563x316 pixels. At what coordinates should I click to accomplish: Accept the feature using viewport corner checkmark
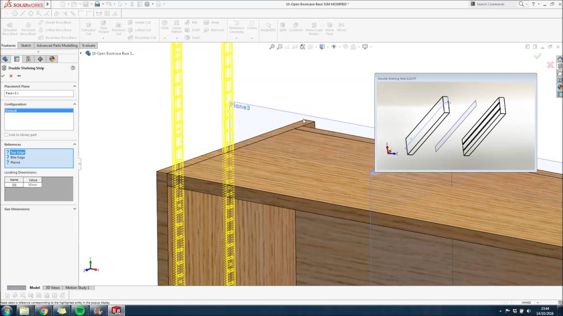(537, 56)
